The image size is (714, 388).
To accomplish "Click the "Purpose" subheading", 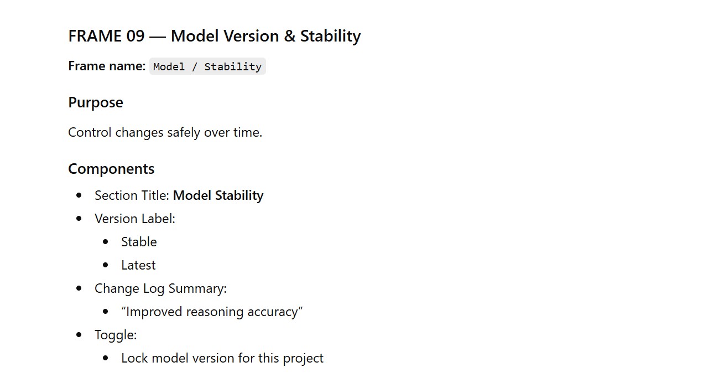I will (x=96, y=102).
